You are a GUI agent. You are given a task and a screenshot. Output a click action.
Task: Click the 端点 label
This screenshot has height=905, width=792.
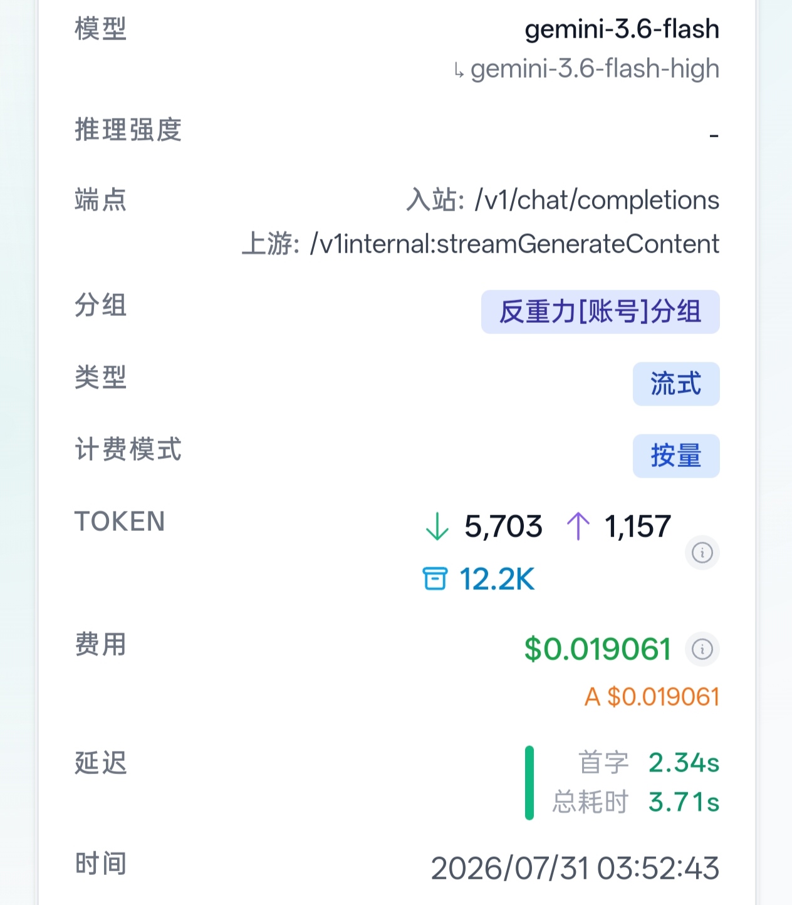pyautogui.click(x=101, y=201)
